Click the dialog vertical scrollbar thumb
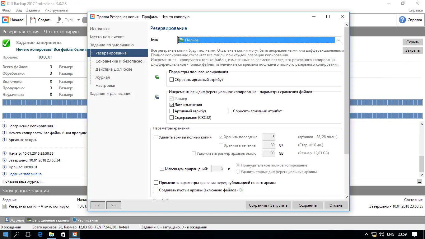Screen dimensions: 425x239 point(347,91)
